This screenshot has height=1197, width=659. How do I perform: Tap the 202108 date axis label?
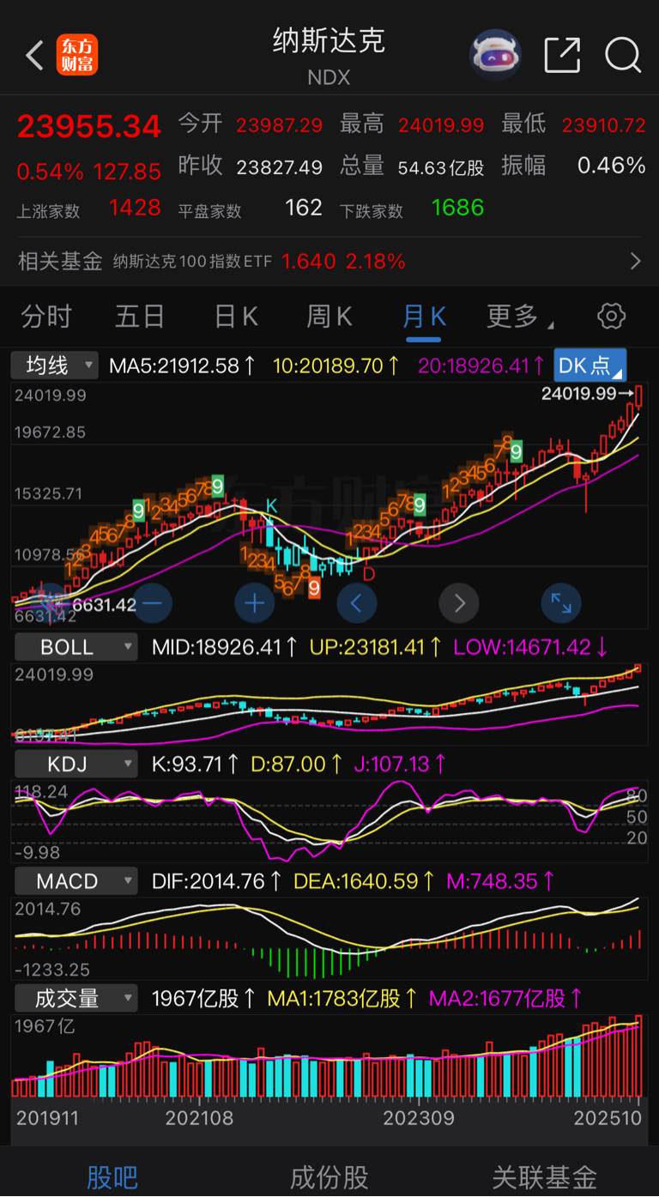[x=199, y=1119]
